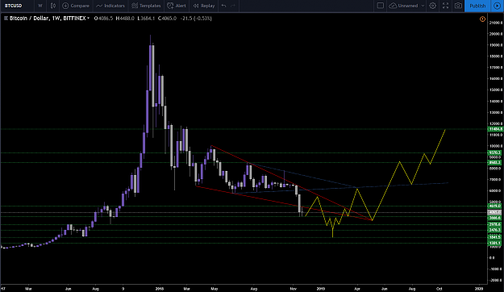Click the 2020 label on time axis
The height and width of the screenshot is (292, 504).
(x=479, y=289)
